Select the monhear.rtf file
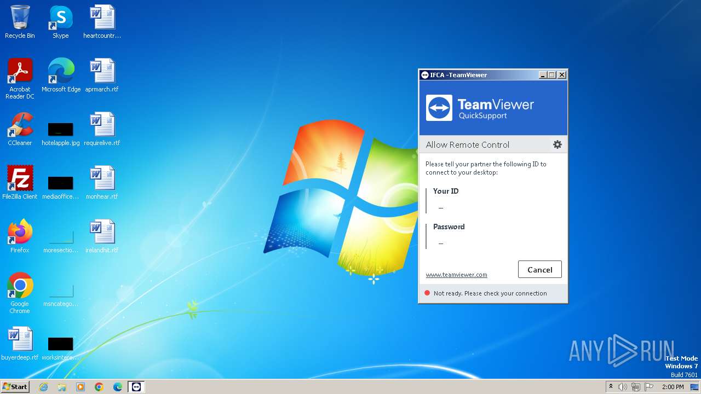The image size is (701, 394). pyautogui.click(x=102, y=183)
